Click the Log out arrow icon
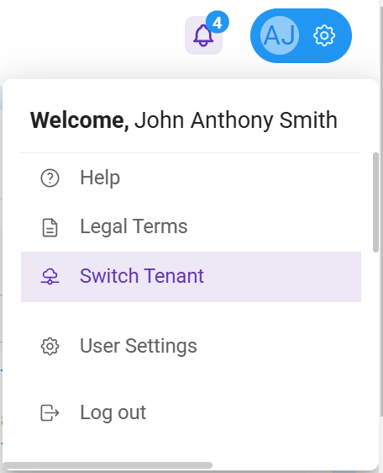Viewport: 383px width, 473px height. pyautogui.click(x=50, y=412)
